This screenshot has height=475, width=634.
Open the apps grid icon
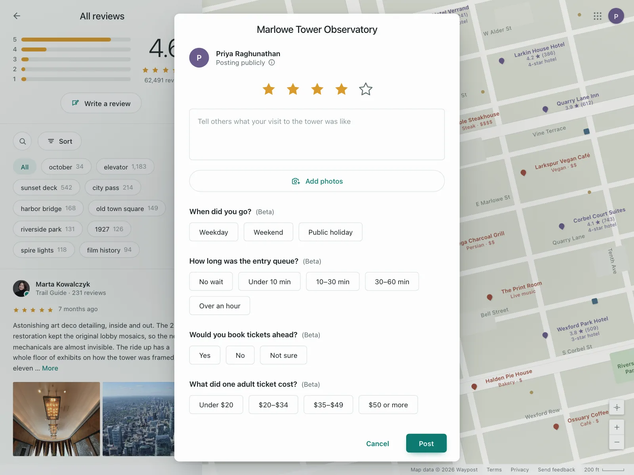click(598, 16)
